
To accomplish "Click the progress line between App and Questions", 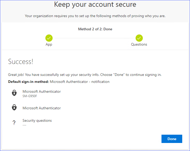I will (94, 38).
